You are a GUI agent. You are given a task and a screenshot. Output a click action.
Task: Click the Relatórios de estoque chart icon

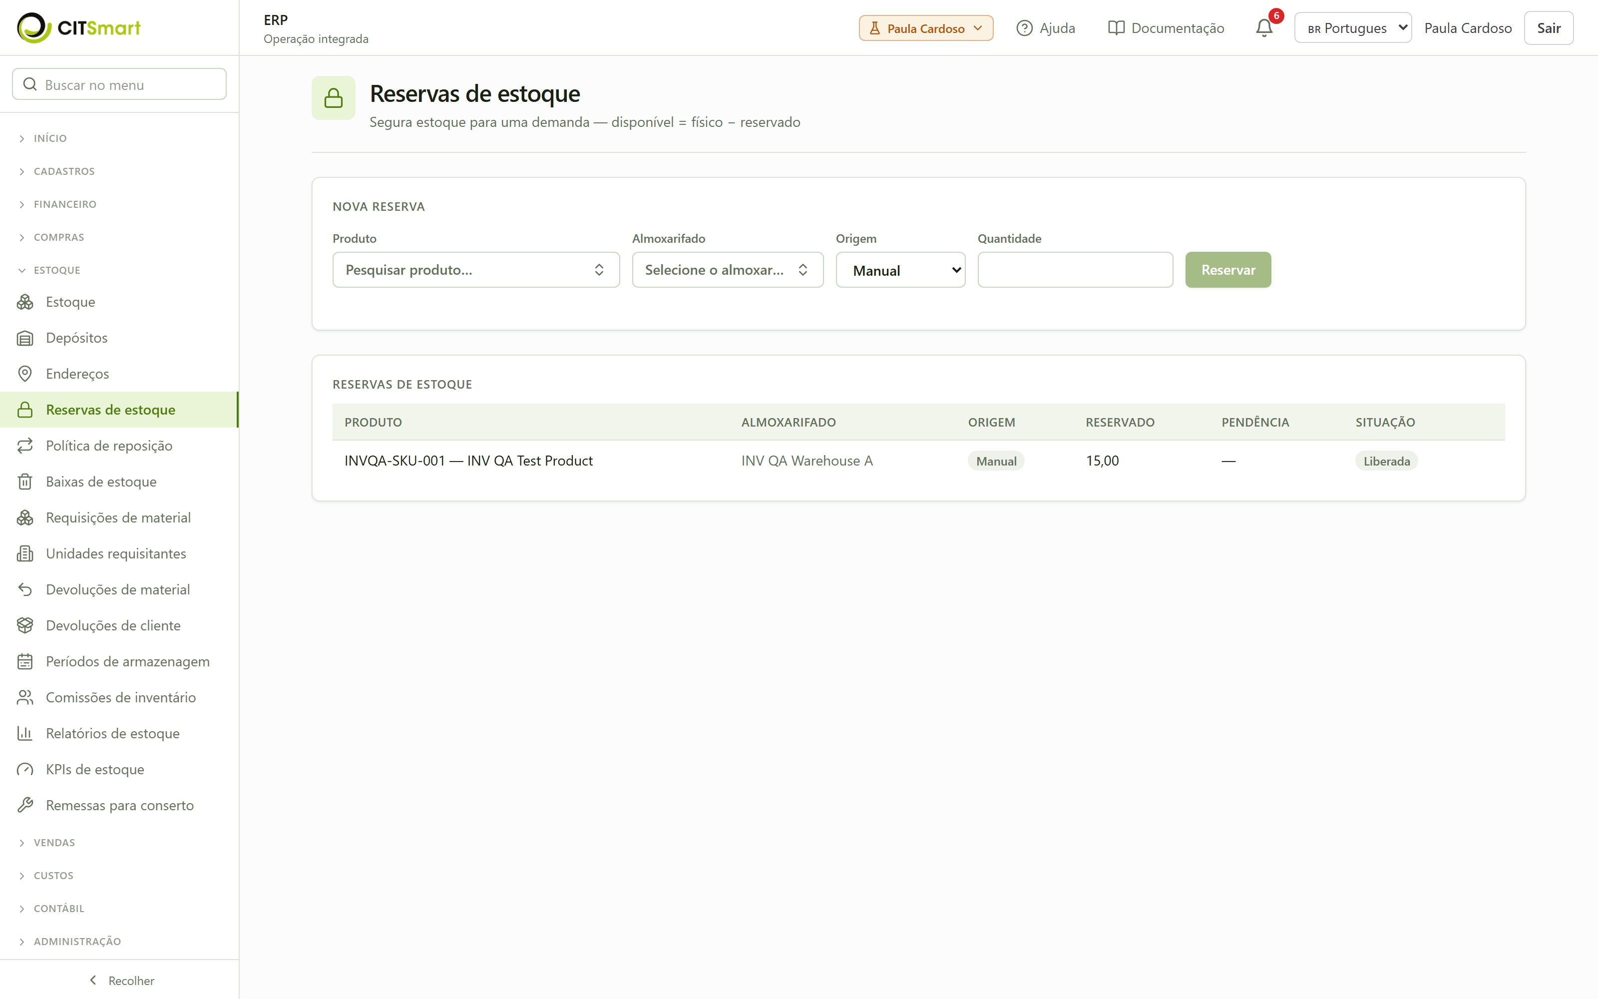pyautogui.click(x=25, y=733)
